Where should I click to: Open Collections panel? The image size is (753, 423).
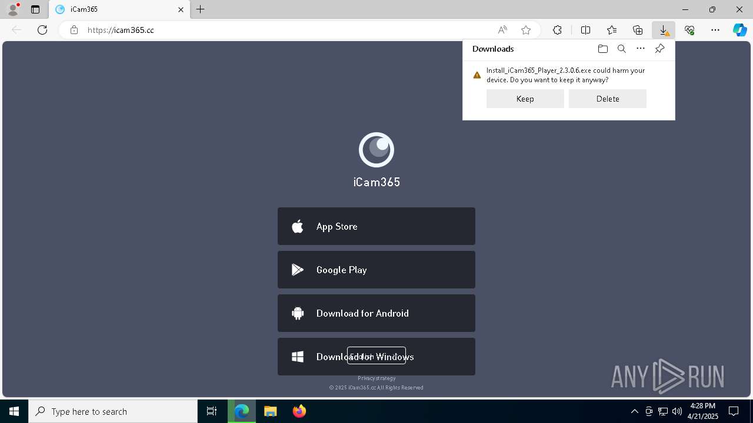tap(638, 30)
